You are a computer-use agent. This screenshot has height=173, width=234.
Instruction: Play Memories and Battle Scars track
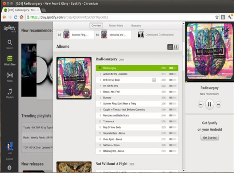137,116
